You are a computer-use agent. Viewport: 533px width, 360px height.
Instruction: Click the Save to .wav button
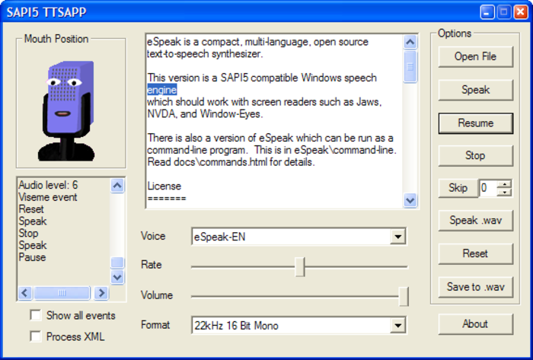click(476, 287)
